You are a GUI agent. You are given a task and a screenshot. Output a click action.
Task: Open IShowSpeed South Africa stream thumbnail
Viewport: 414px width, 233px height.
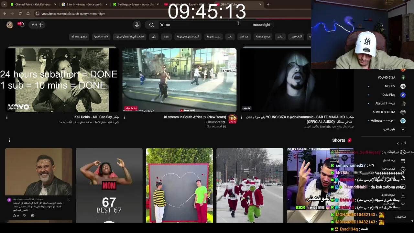(x=180, y=80)
